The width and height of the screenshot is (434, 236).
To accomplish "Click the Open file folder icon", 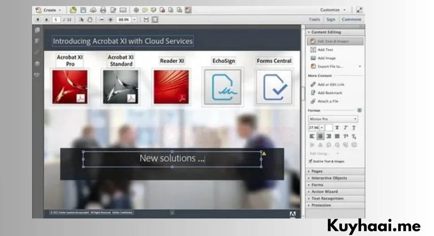I will (73, 10).
